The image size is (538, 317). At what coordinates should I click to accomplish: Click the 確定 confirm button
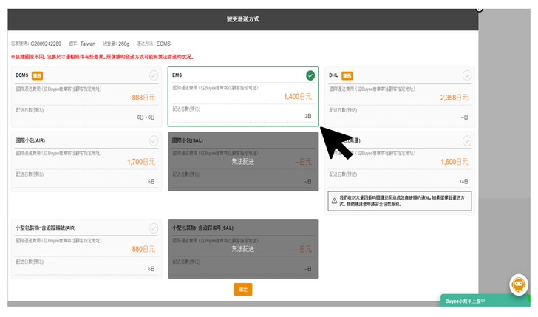[x=243, y=289]
